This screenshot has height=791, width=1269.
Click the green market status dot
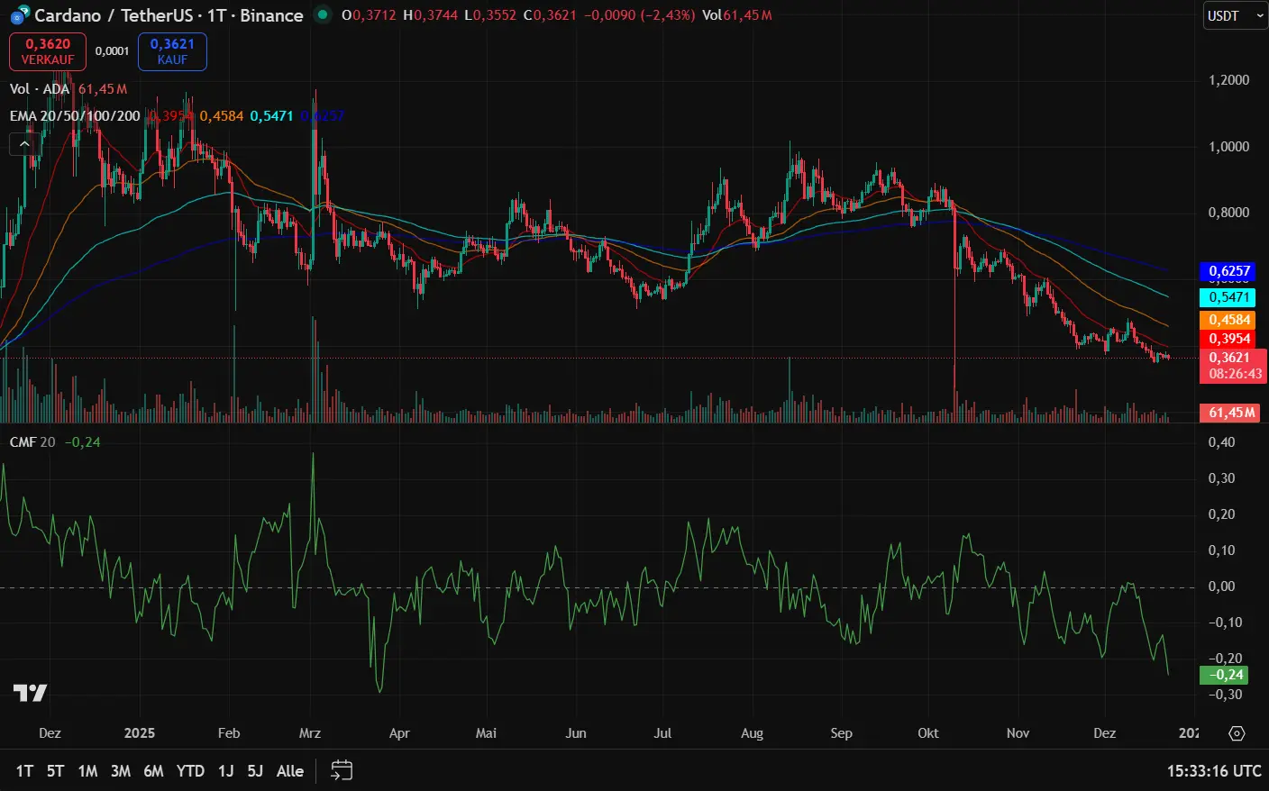pyautogui.click(x=322, y=15)
